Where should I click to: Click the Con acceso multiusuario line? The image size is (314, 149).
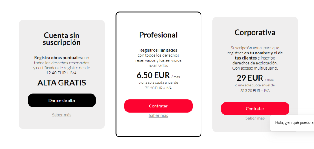click(255, 68)
